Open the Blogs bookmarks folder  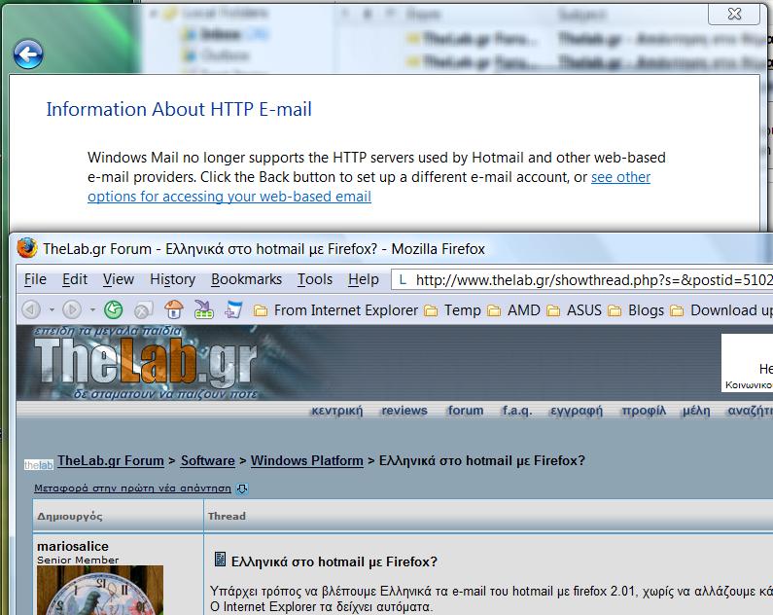click(636, 310)
